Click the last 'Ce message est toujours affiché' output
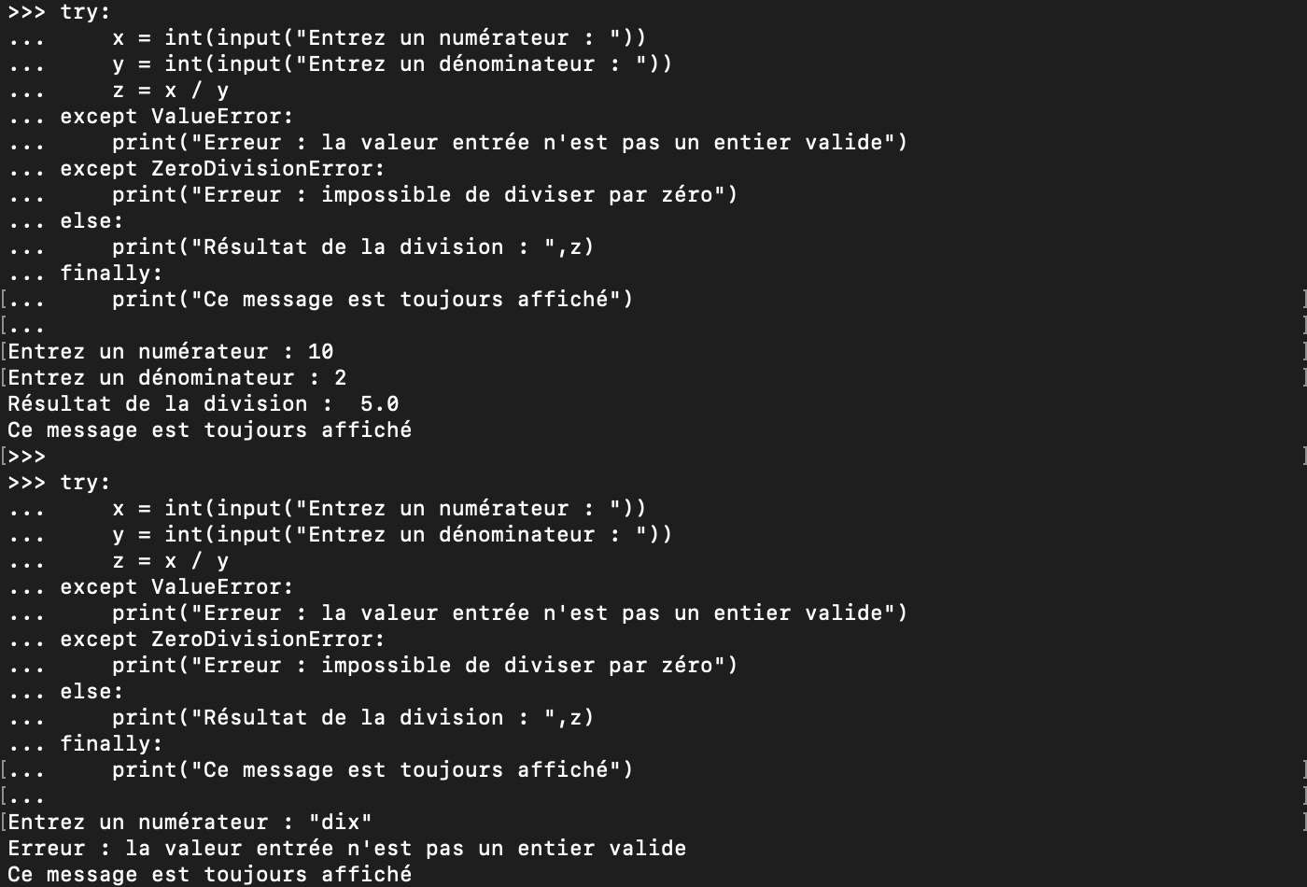1307x887 pixels. pyautogui.click(x=209, y=875)
